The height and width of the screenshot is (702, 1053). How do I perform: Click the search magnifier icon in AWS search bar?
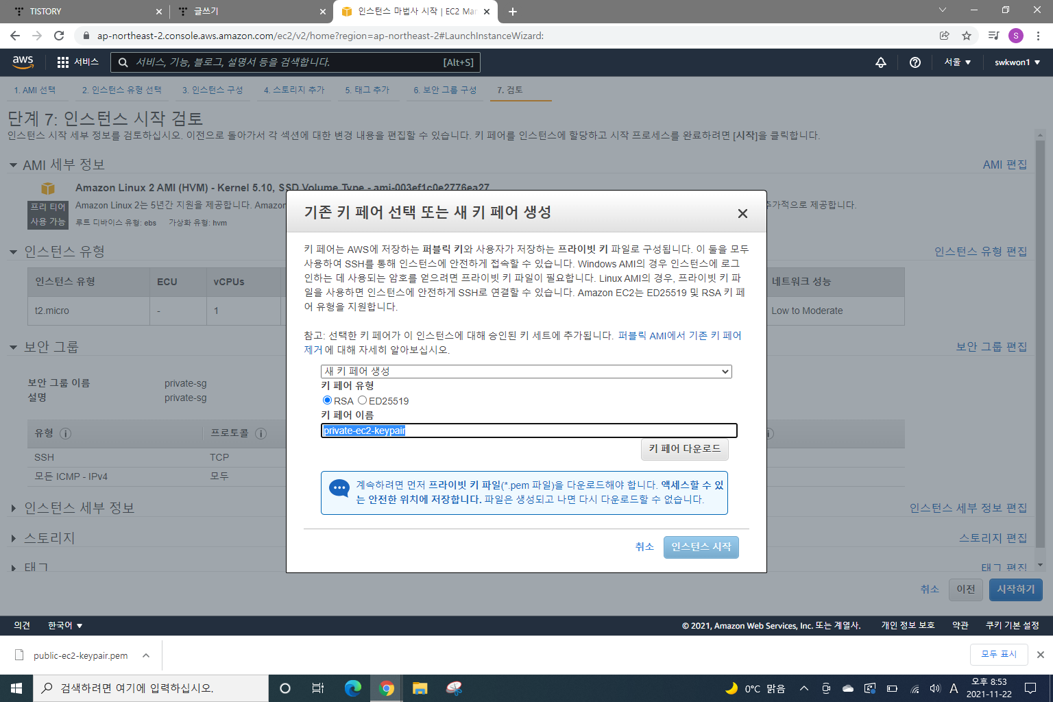pos(123,62)
